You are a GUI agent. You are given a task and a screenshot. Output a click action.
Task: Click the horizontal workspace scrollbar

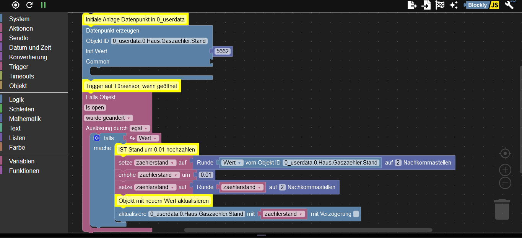[x=308, y=230]
